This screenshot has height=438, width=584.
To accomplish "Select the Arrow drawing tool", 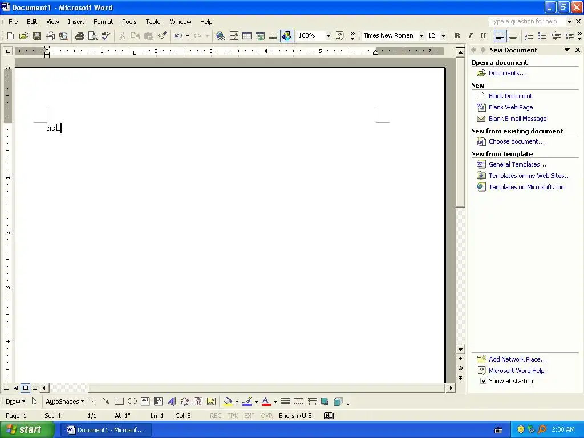I will click(x=106, y=401).
